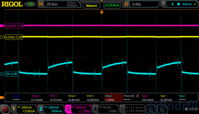Click the STOP/RUN button

pos(112,5)
